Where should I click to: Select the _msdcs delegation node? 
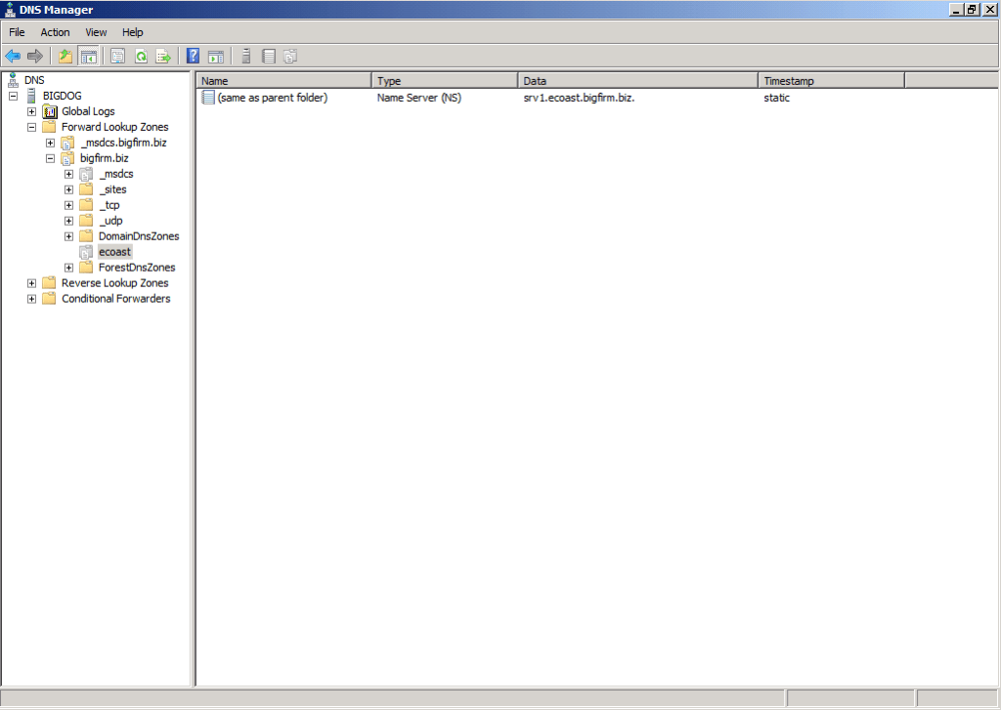(115, 174)
